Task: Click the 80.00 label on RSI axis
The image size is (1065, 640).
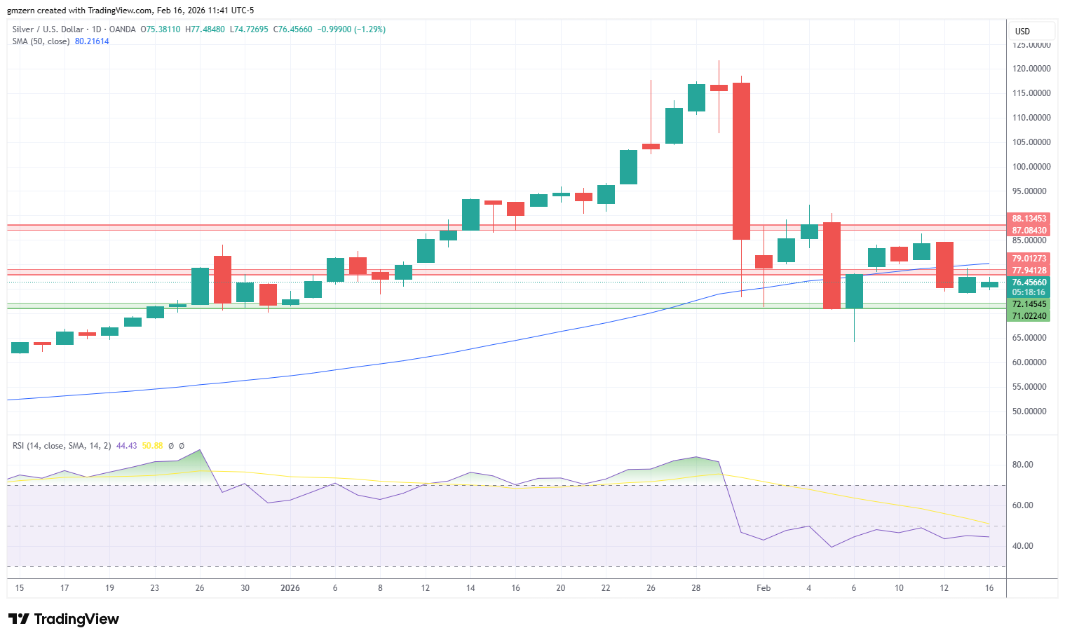Action: [1022, 465]
